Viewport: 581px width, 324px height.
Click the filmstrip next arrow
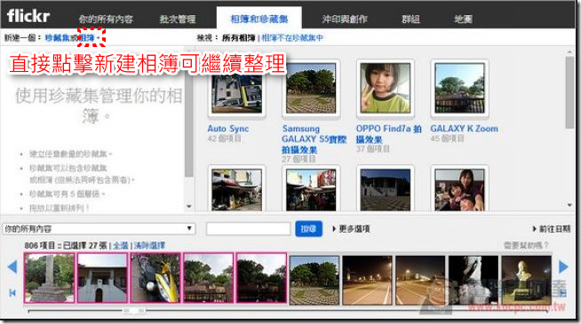pyautogui.click(x=563, y=266)
